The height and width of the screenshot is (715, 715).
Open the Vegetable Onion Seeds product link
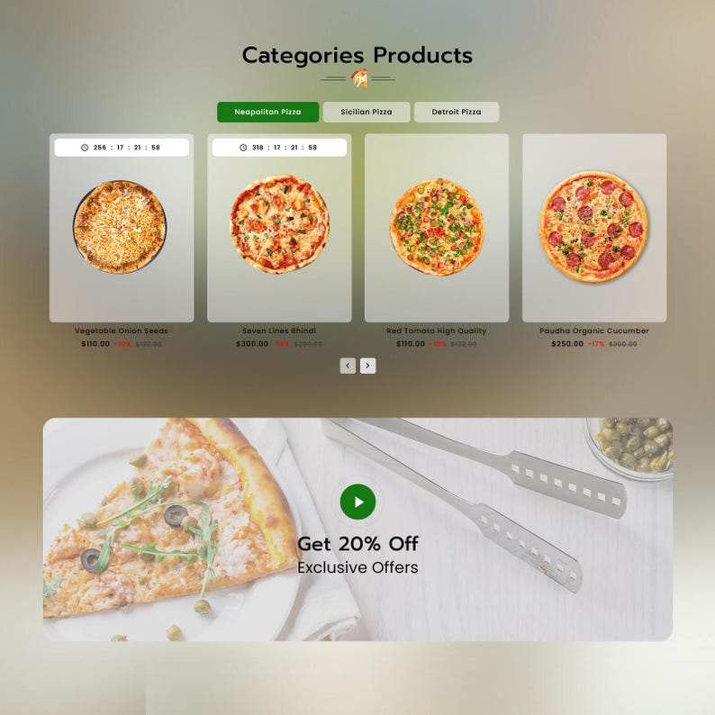coord(122,330)
